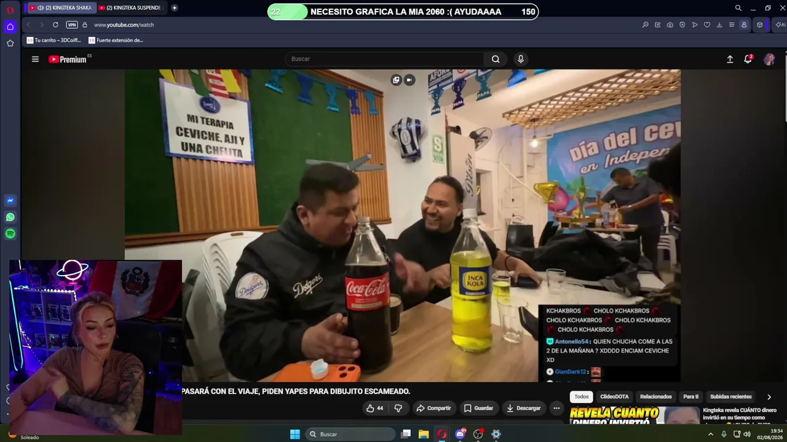This screenshot has height=442, width=787.
Task: Open the Windows Start menu
Action: tap(295, 434)
